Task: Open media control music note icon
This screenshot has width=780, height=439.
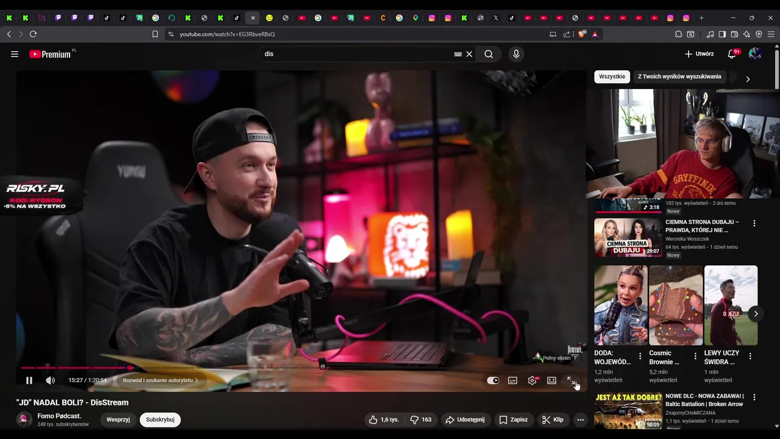Action: [710, 34]
